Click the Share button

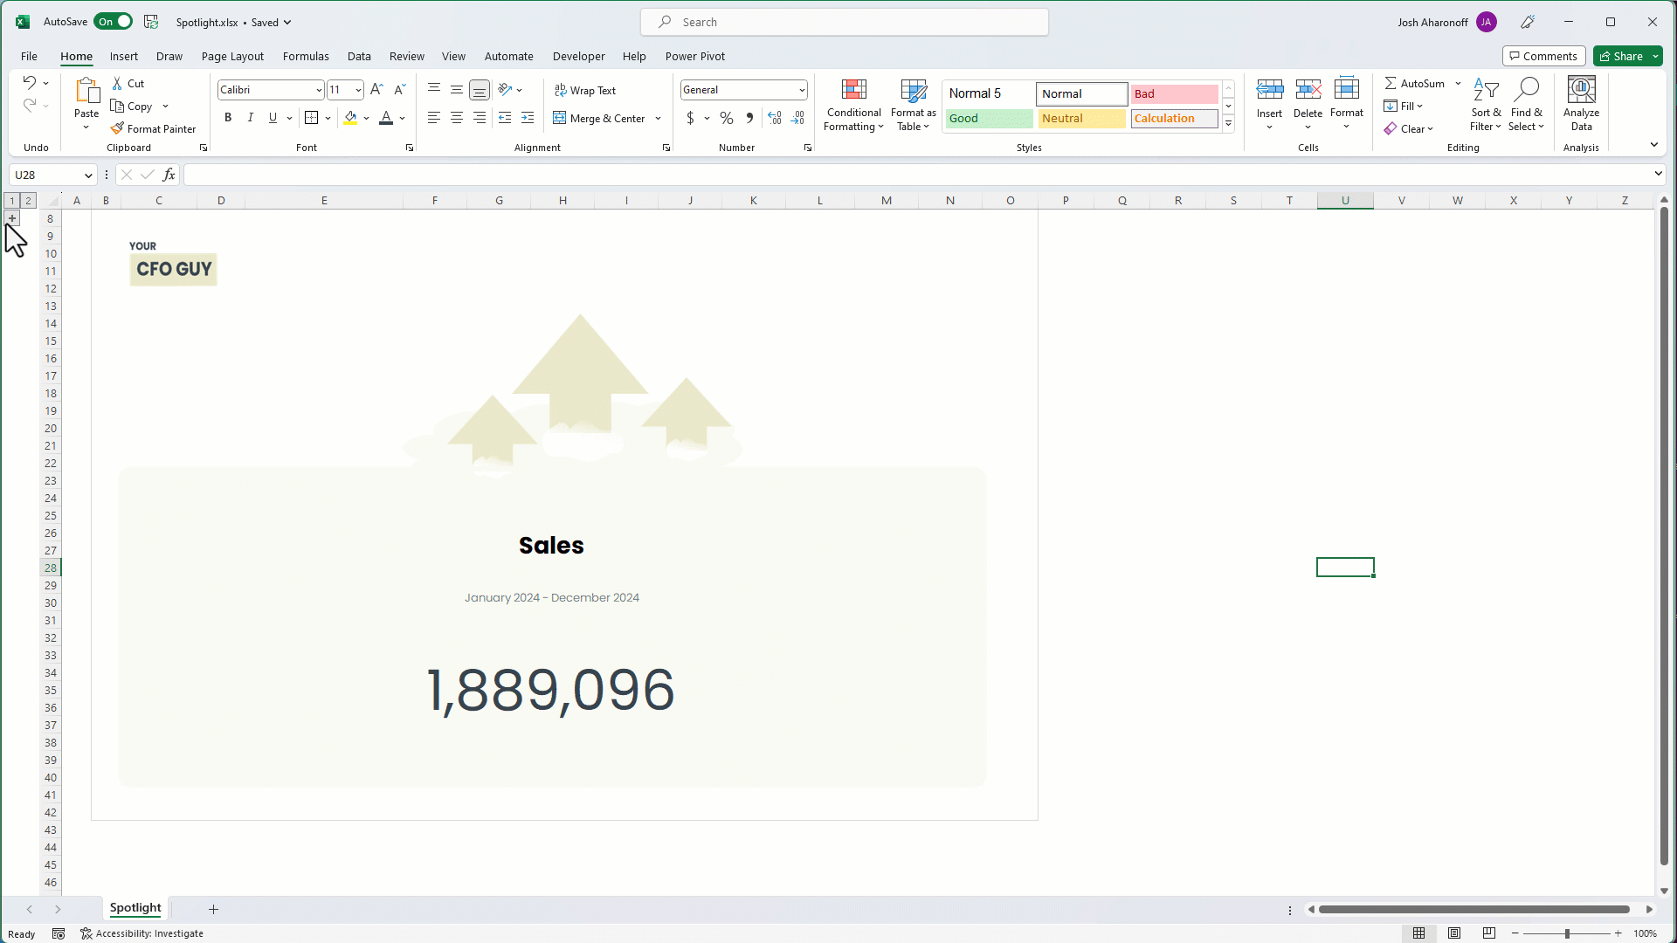(1627, 55)
